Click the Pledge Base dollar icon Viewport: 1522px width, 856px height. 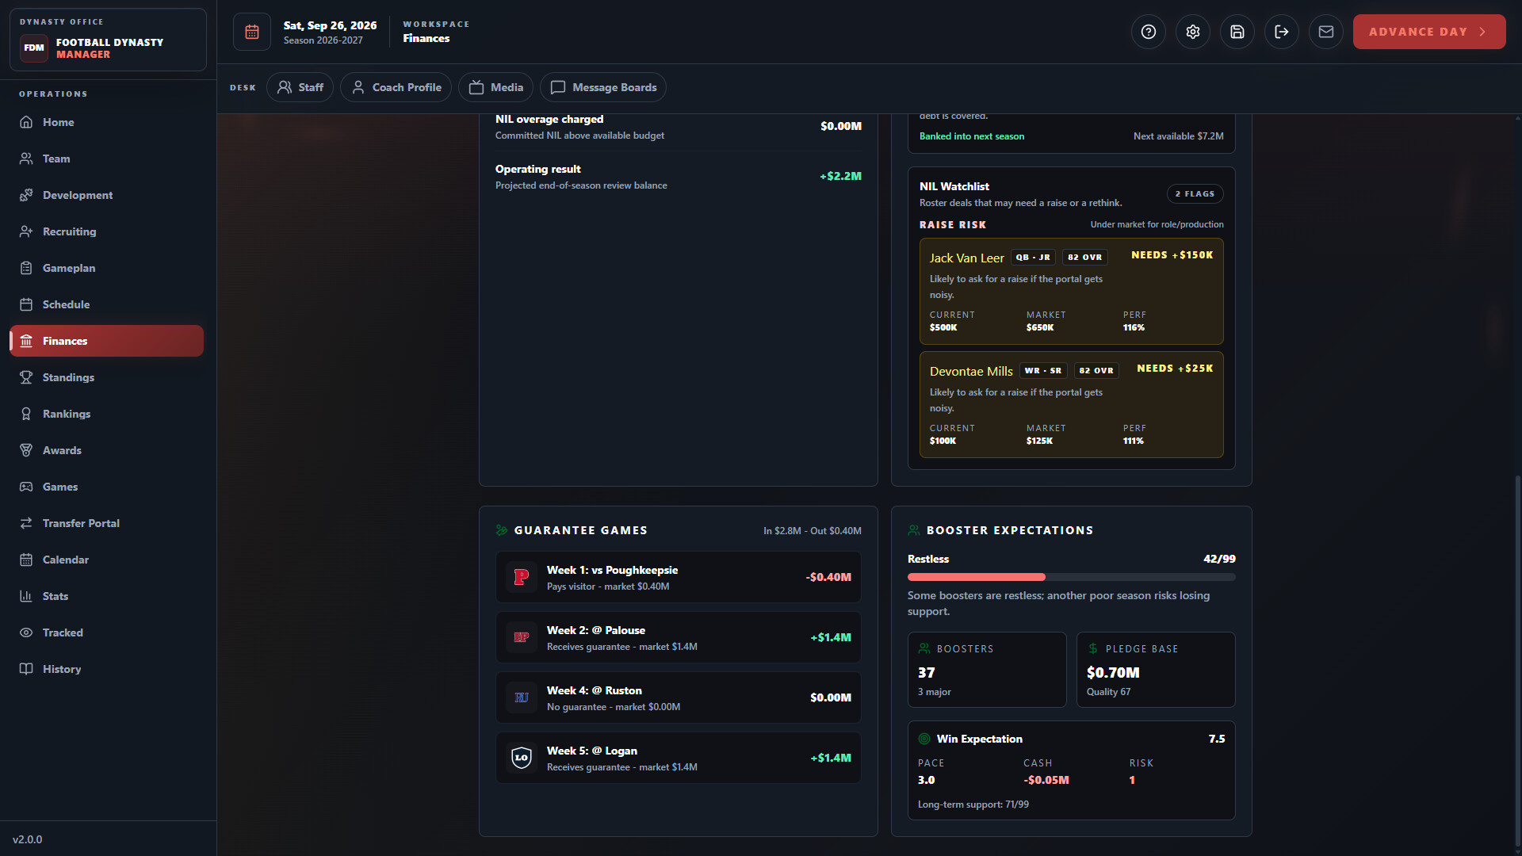tap(1093, 648)
